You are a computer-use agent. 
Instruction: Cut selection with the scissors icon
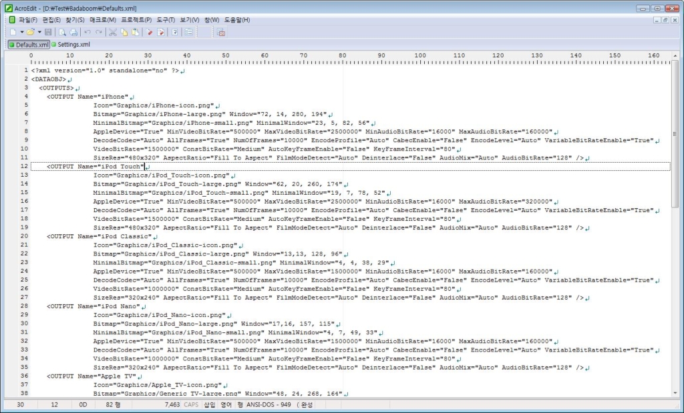[113, 32]
